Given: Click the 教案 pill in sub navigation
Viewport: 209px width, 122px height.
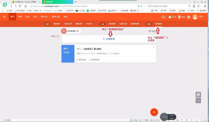Looking at the screenshot, I should coord(149,24).
